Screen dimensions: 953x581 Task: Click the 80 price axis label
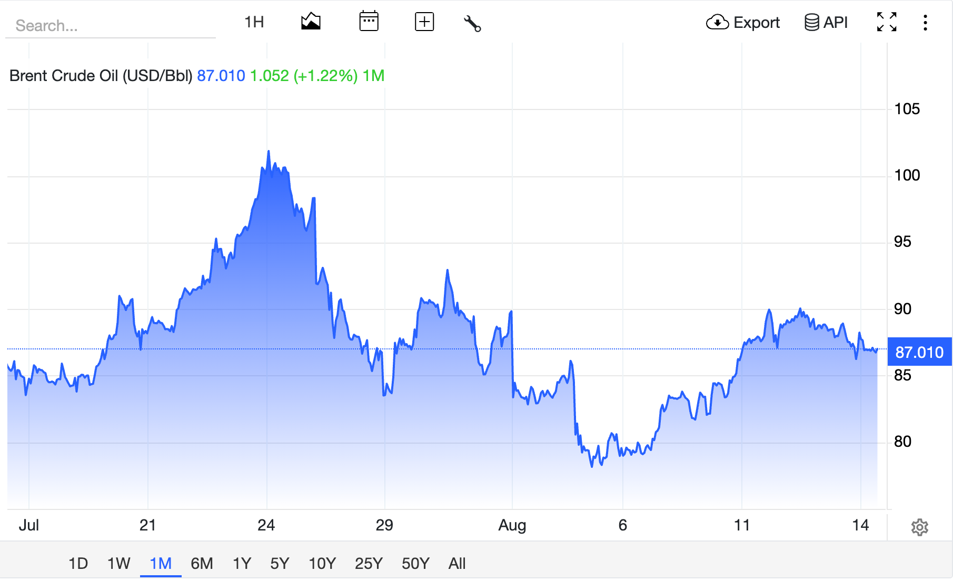(902, 442)
